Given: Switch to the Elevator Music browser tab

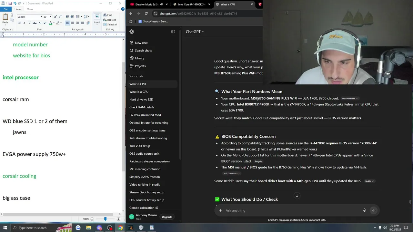Looking at the screenshot, I should 146,5.
